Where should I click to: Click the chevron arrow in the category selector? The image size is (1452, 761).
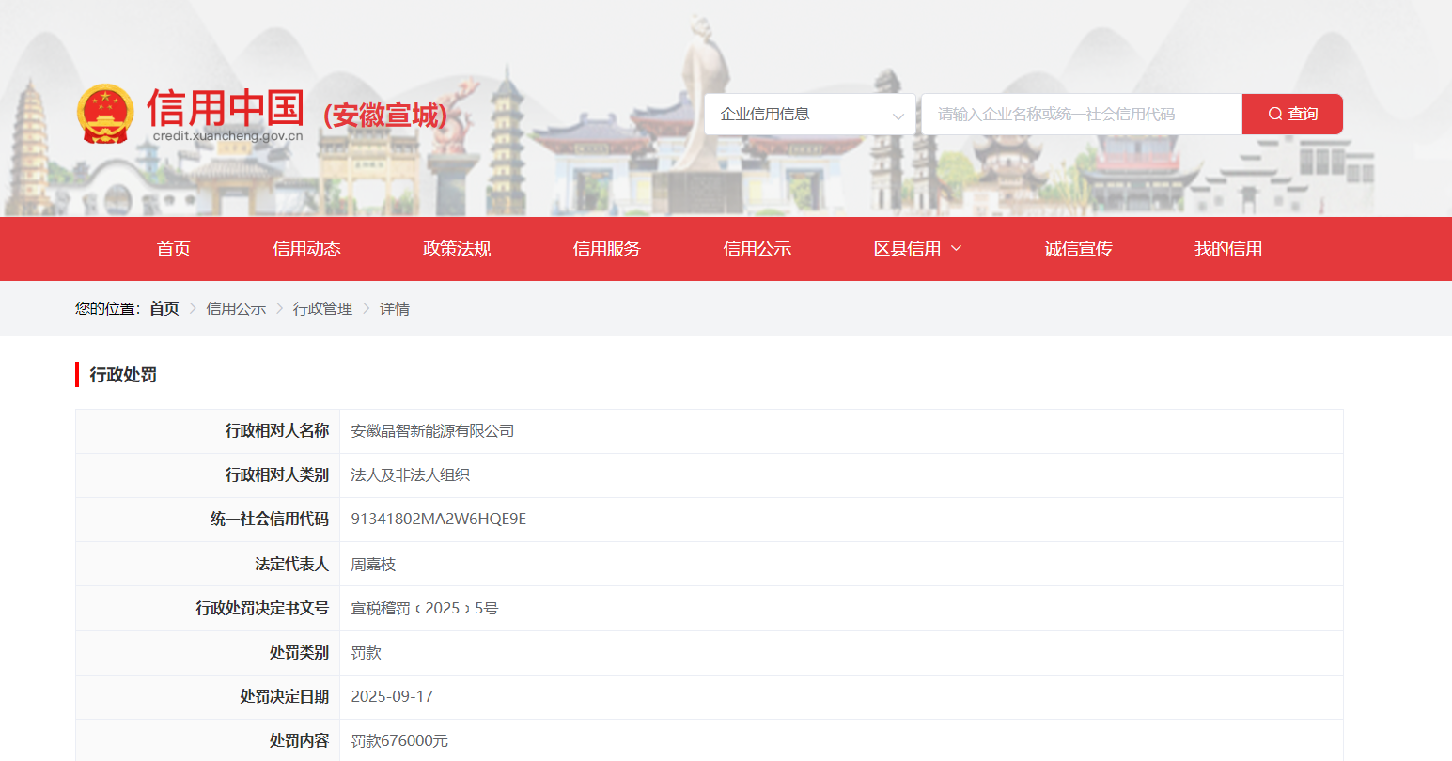(x=898, y=116)
